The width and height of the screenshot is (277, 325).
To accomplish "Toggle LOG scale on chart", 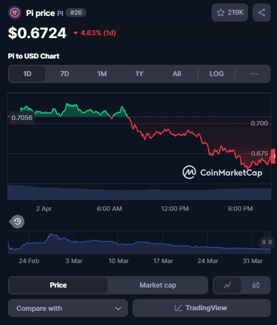I will coord(217,74).
